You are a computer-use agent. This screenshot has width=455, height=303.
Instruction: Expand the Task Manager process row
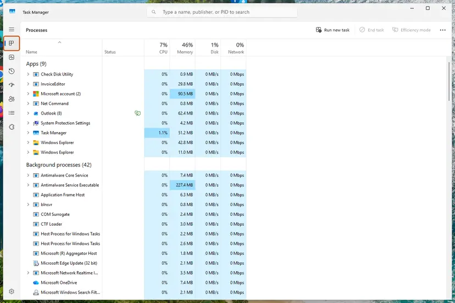click(x=28, y=133)
